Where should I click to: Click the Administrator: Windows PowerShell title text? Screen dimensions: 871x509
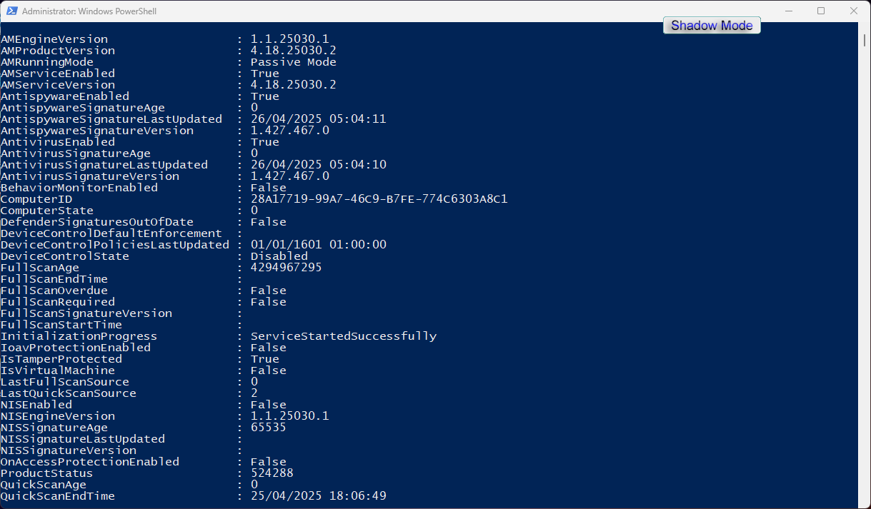coord(89,11)
